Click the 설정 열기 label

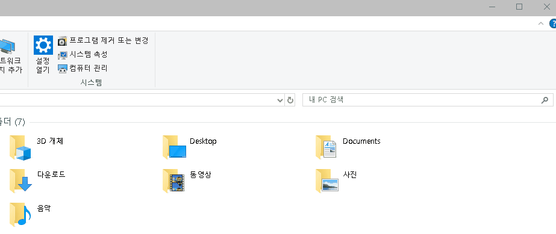[x=43, y=65]
